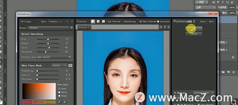Select the horizontal split preview icon

tap(98, 22)
